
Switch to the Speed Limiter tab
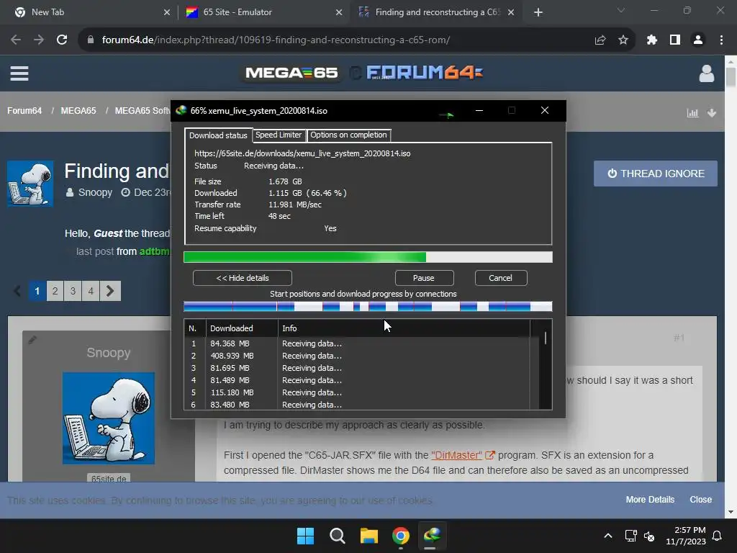[x=279, y=135]
